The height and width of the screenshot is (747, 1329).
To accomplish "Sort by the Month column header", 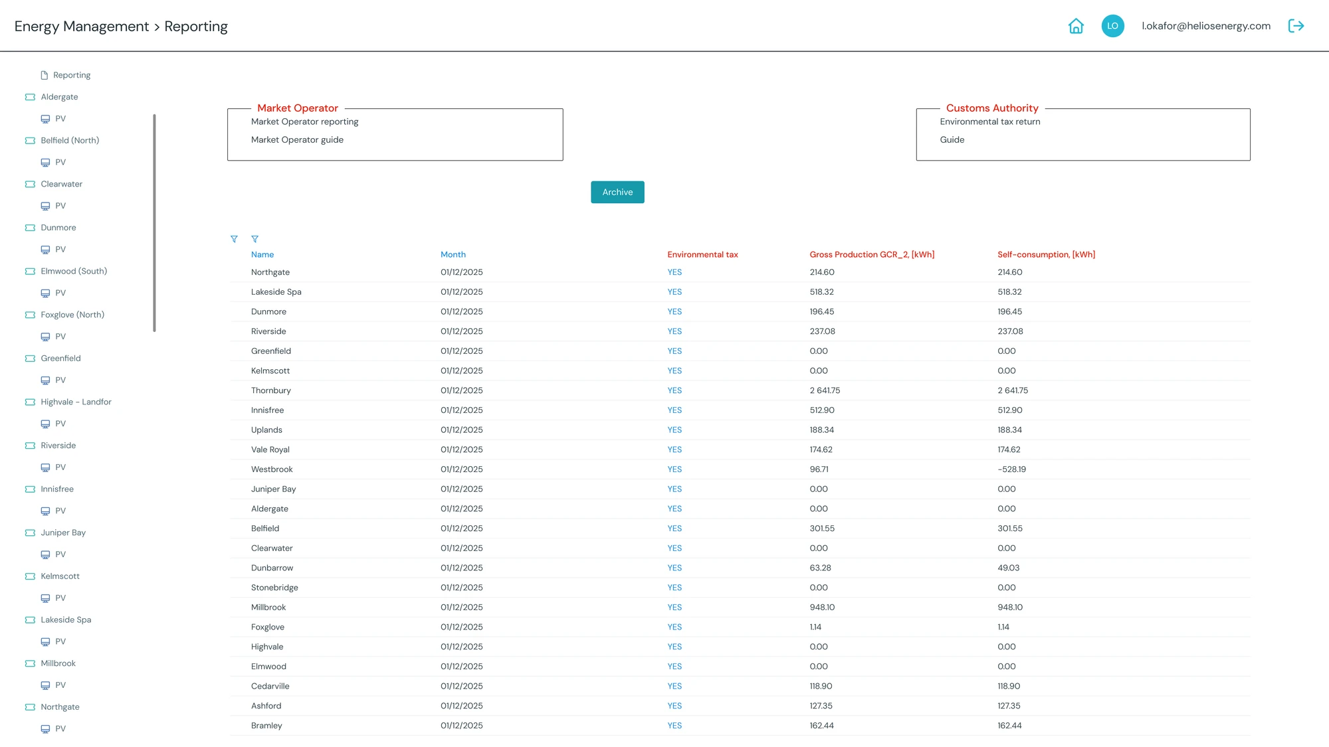I will [x=453, y=254].
